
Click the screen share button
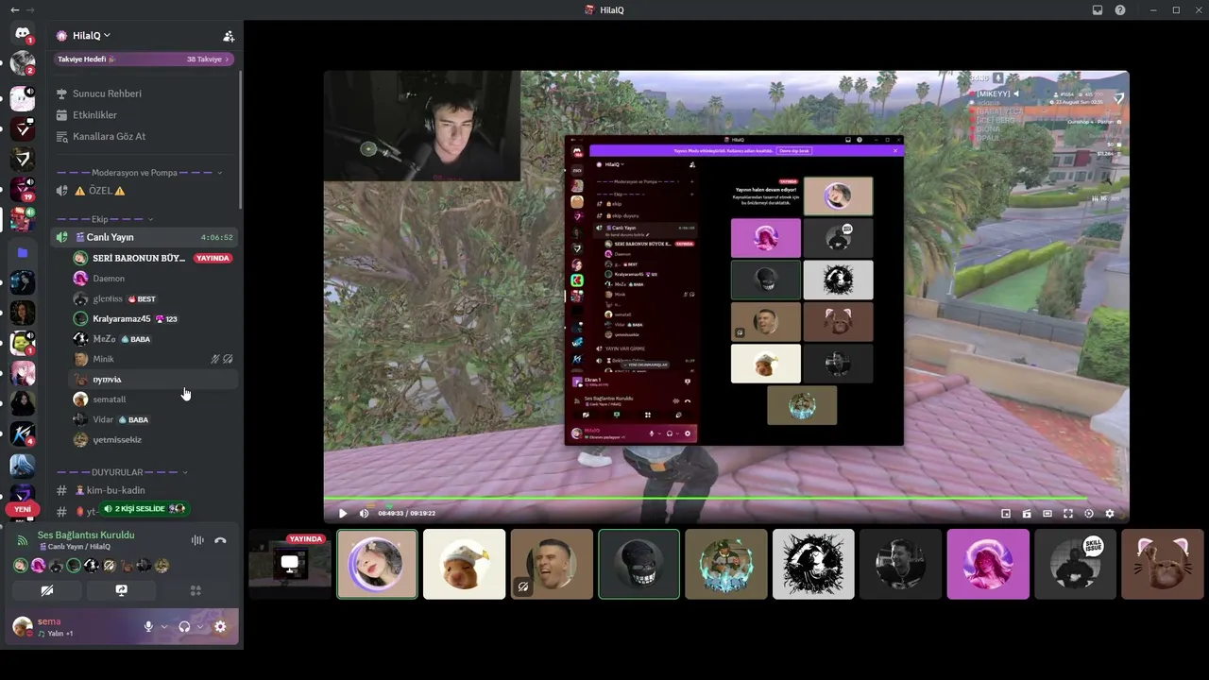[x=122, y=590]
